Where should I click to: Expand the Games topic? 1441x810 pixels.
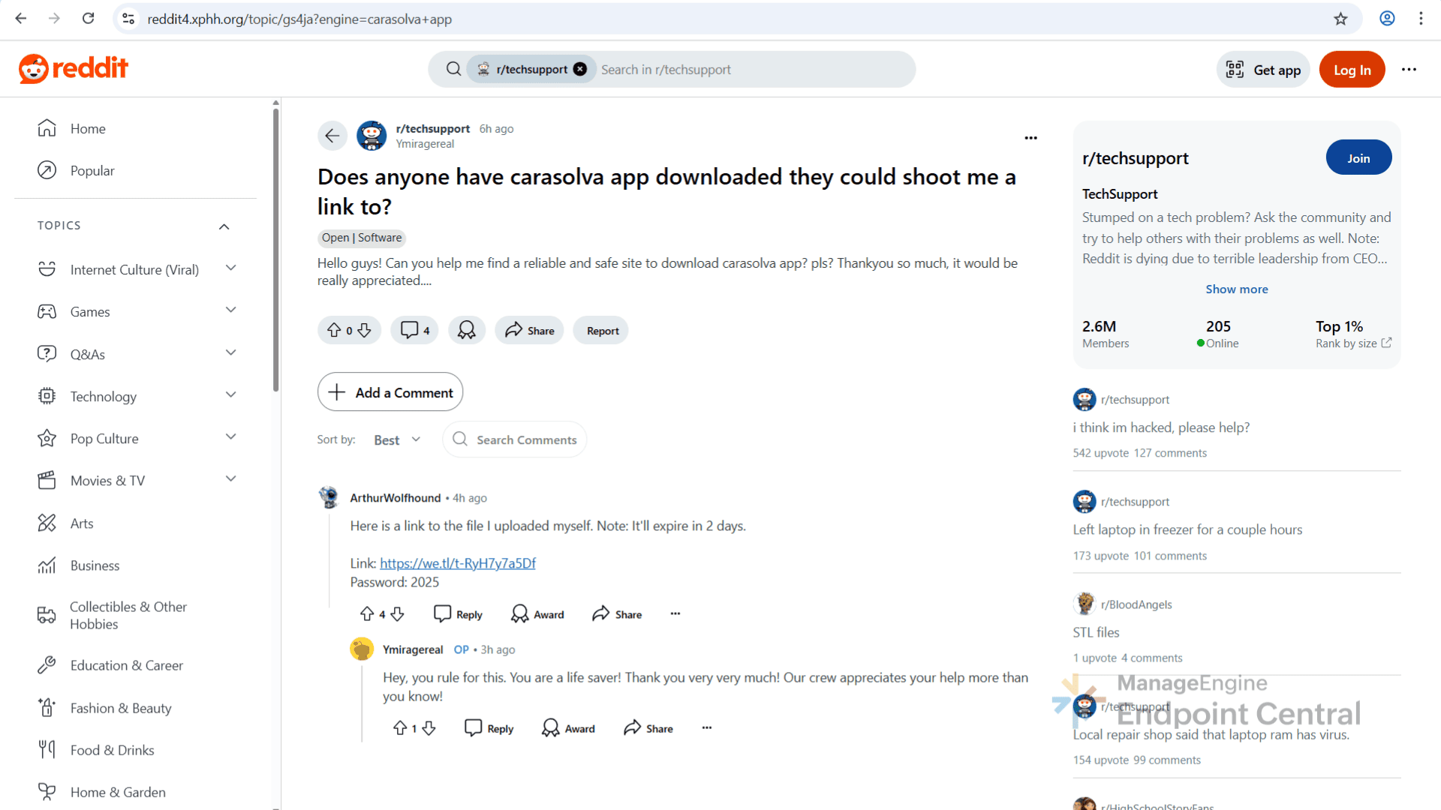pyautogui.click(x=231, y=310)
